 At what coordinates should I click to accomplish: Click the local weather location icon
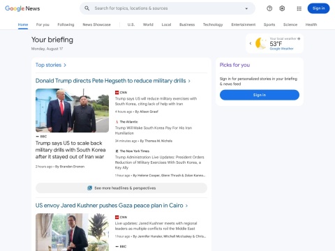point(299,38)
